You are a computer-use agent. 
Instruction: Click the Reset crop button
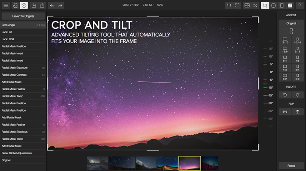pyautogui.click(x=291, y=165)
